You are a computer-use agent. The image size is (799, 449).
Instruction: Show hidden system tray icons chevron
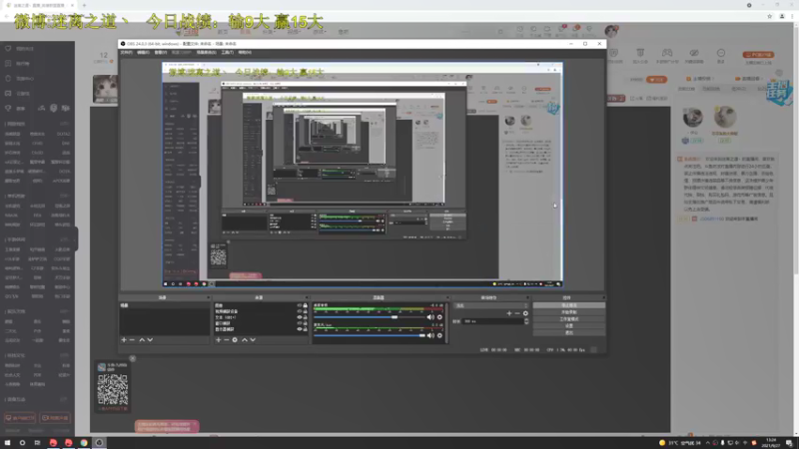[707, 443]
